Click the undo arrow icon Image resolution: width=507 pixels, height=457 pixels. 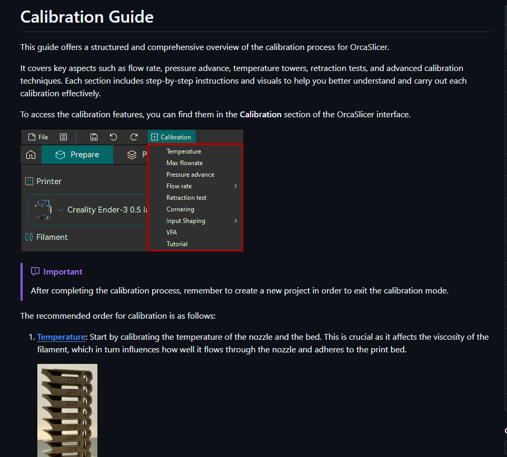[114, 137]
